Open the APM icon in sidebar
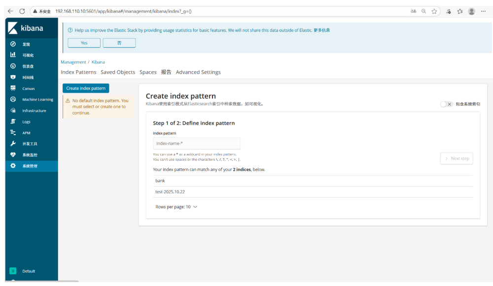 coord(13,133)
